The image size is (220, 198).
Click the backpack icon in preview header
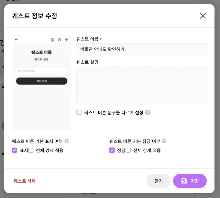click(53, 40)
